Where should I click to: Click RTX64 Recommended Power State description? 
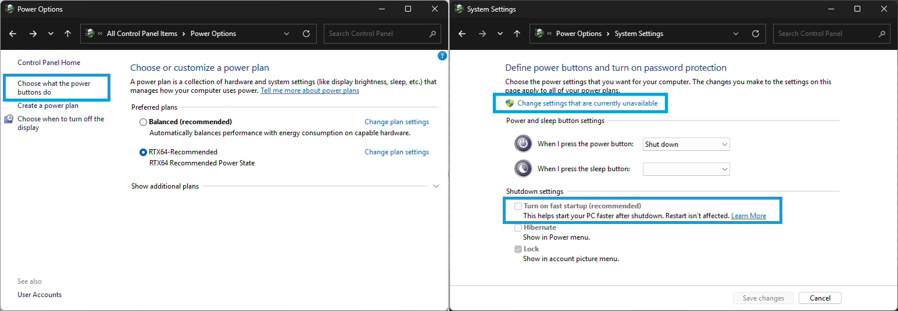(202, 163)
